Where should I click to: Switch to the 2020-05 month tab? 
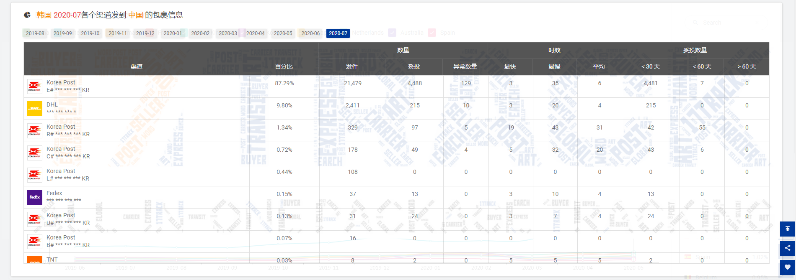(283, 33)
